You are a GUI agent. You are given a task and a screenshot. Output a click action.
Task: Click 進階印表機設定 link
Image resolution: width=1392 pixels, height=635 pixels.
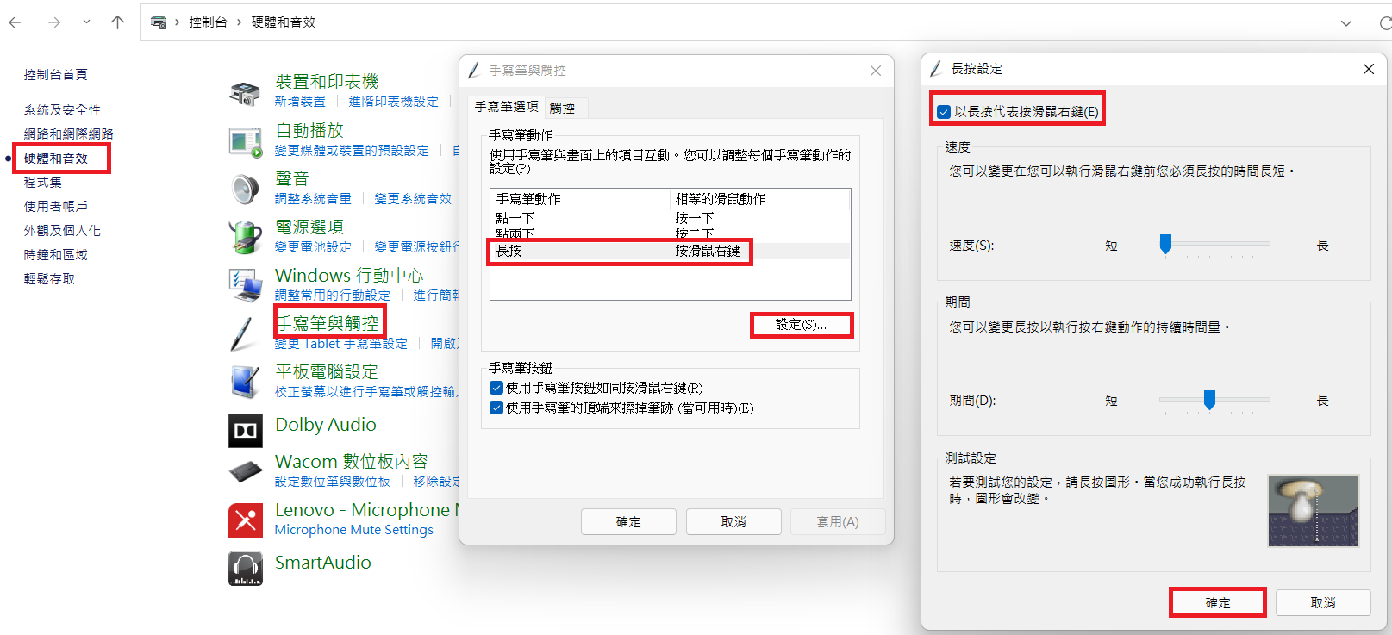pos(393,102)
